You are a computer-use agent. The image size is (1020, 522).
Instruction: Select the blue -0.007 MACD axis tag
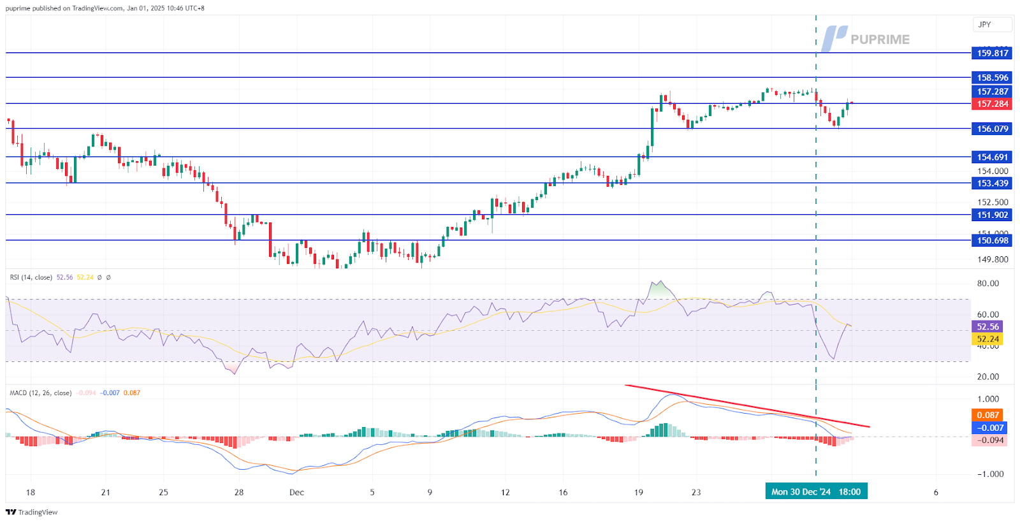(x=989, y=428)
